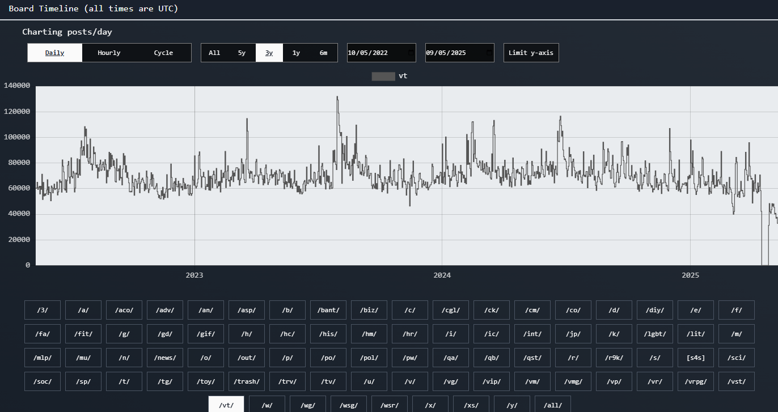The height and width of the screenshot is (412, 778).
Task: Select the /g/ board button
Action: (x=124, y=334)
